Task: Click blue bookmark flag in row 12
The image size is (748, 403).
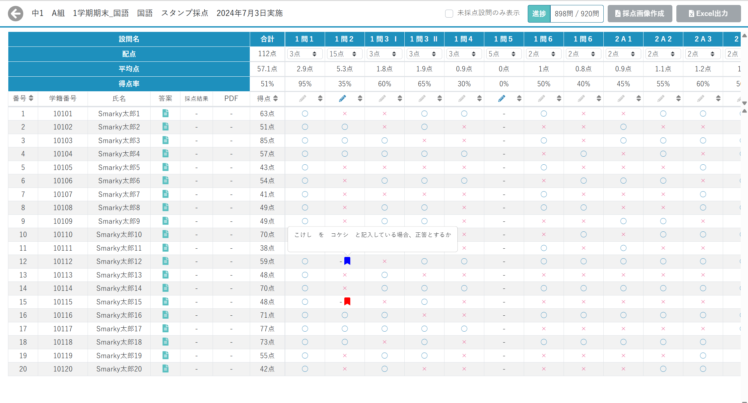Action: point(347,261)
